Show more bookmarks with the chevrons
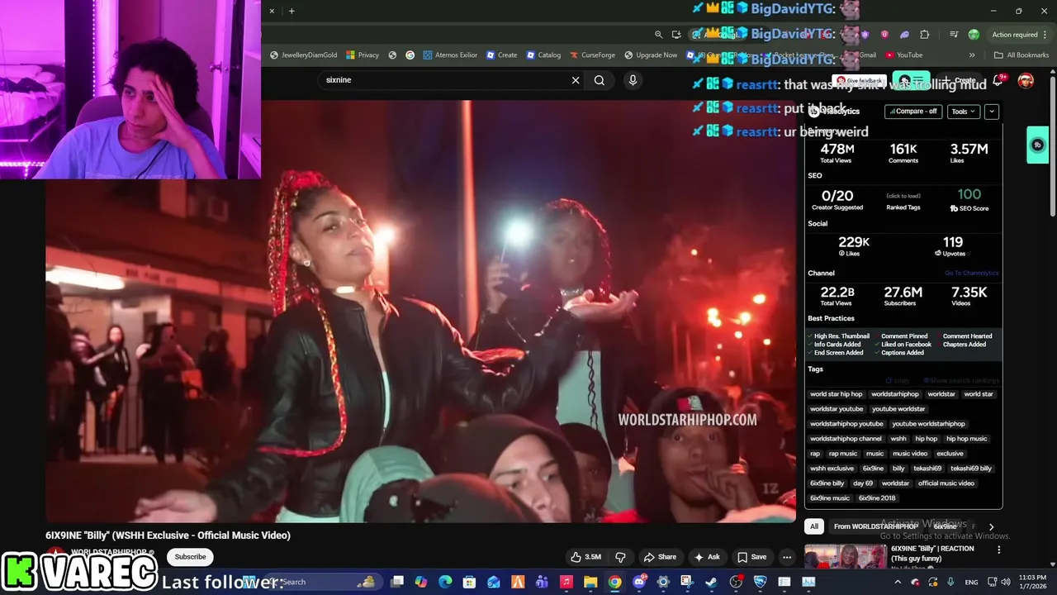Viewport: 1057px width, 595px height. tap(972, 55)
